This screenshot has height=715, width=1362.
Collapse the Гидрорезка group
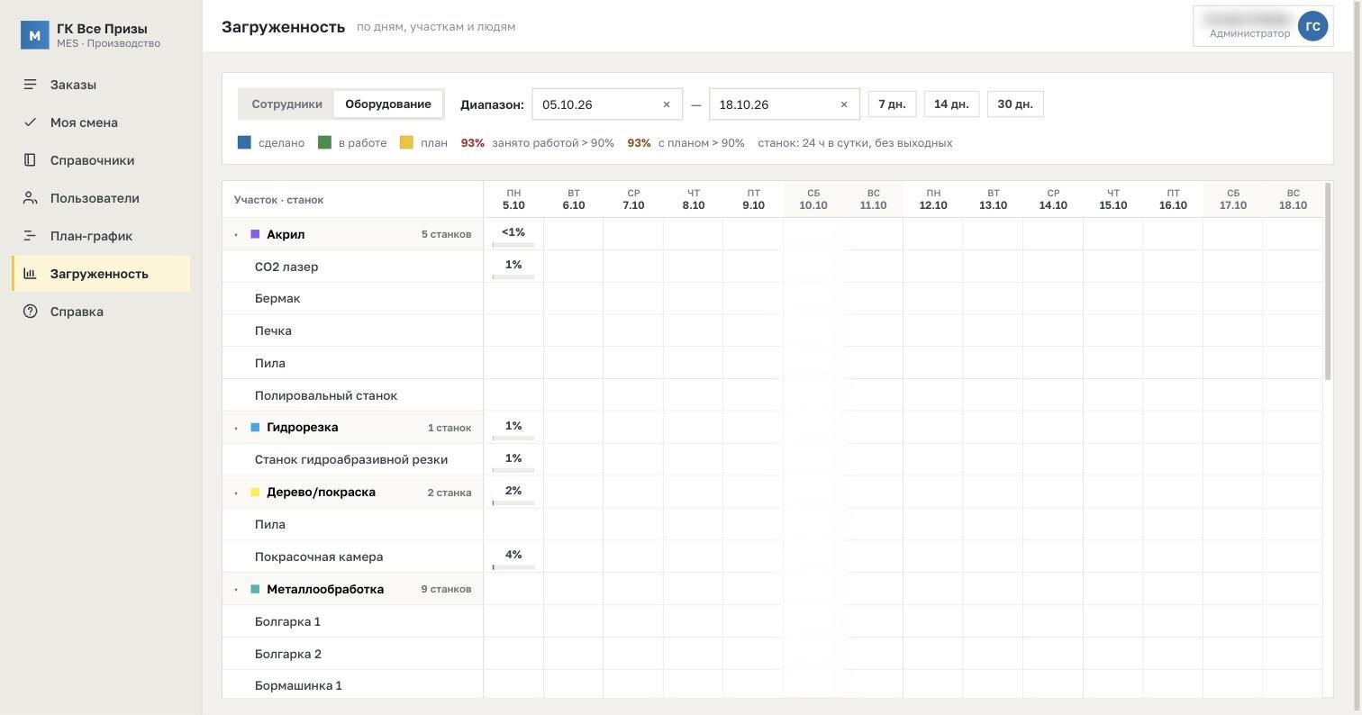tap(236, 428)
